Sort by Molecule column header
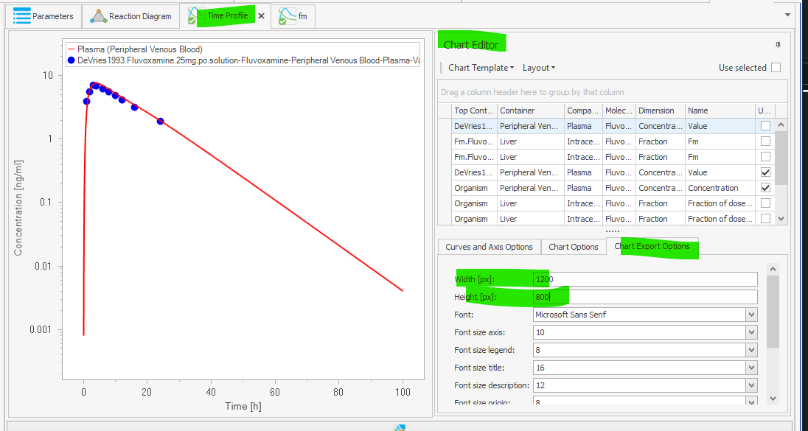This screenshot has width=808, height=431. 619,111
